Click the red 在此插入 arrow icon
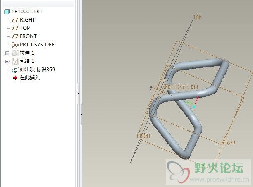This screenshot has height=187, width=253. click(x=15, y=78)
